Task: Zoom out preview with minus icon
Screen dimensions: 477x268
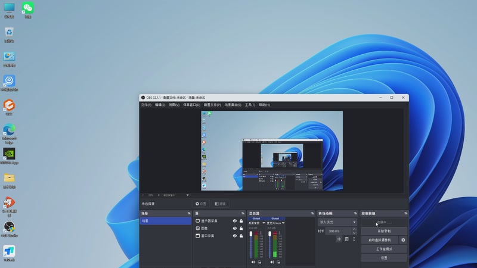Action: click(x=143, y=195)
